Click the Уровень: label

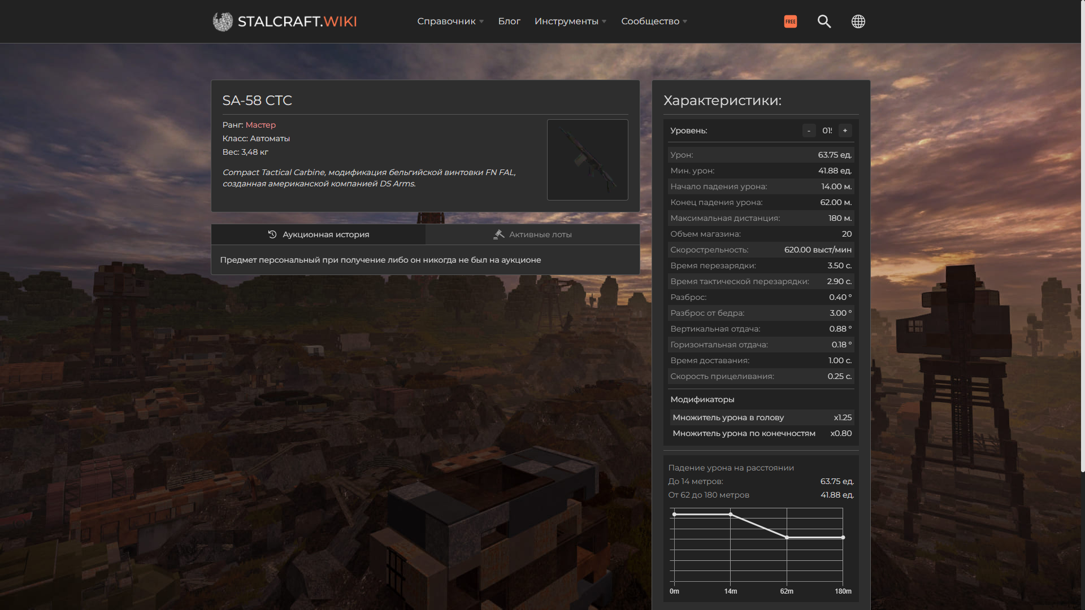689,130
